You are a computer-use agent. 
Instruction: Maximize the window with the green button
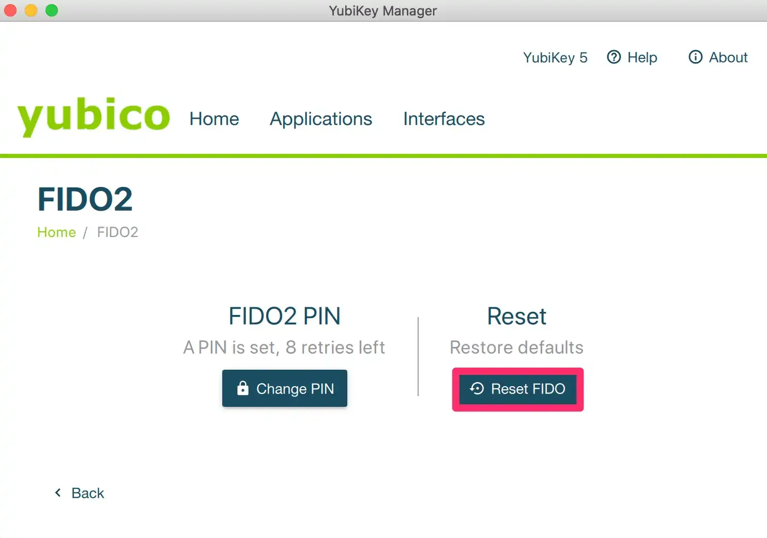(x=52, y=10)
